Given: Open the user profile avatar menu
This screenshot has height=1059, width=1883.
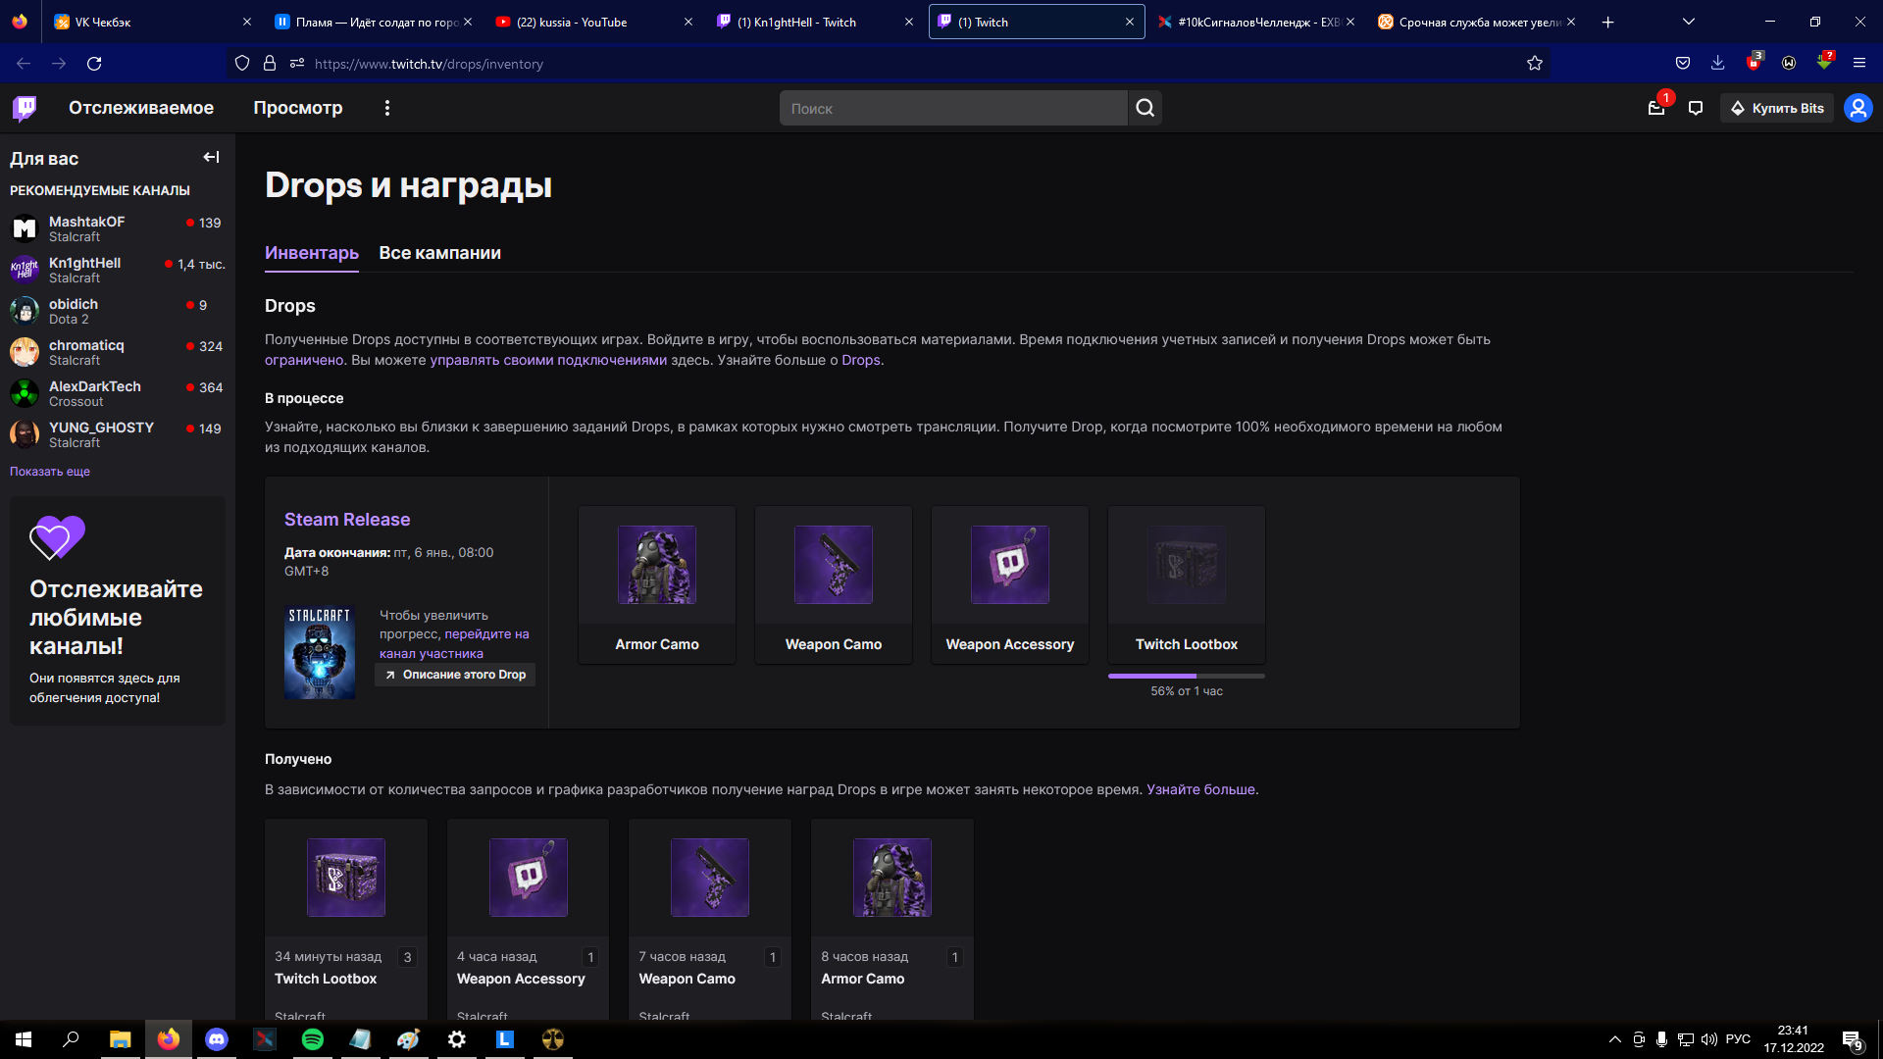Looking at the screenshot, I should [1858, 108].
